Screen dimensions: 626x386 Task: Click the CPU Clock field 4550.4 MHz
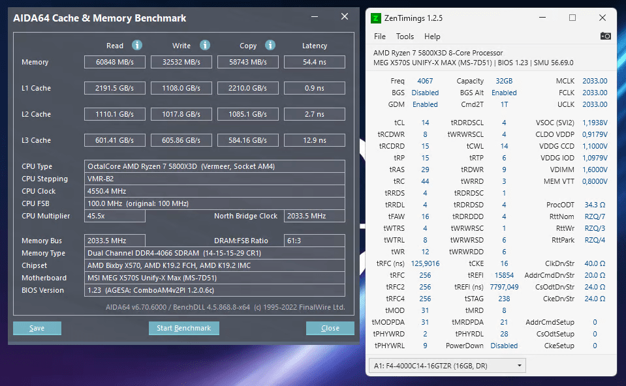point(214,191)
